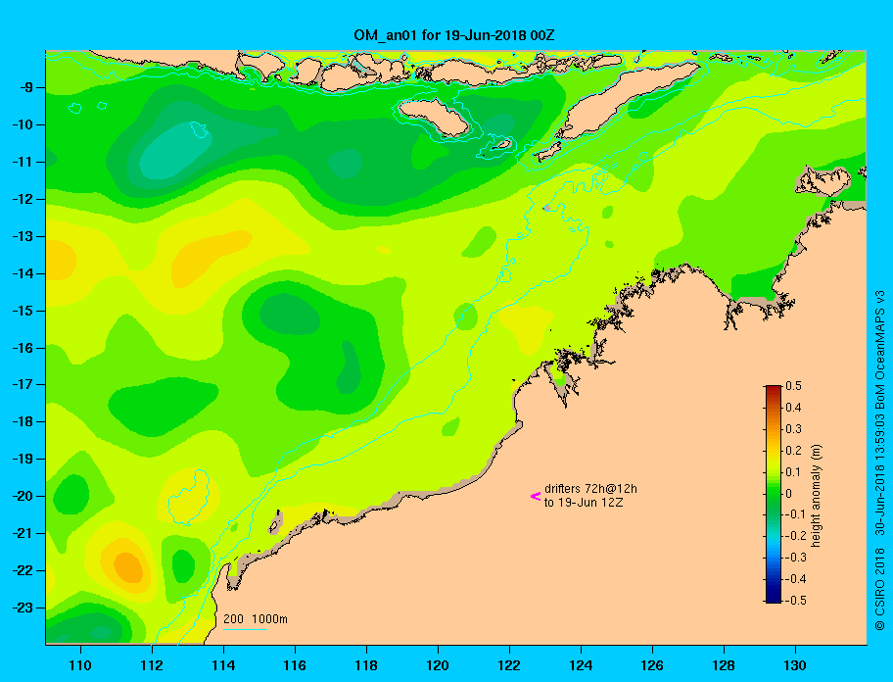Click the -0.2 value on the color bar
Viewport: 893px width, 682px height.
coord(796,536)
